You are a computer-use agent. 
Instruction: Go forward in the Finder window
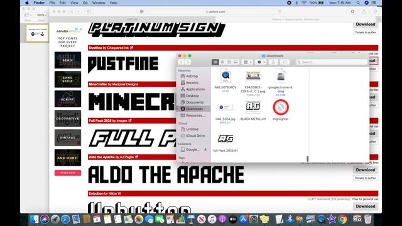[x=188, y=62]
